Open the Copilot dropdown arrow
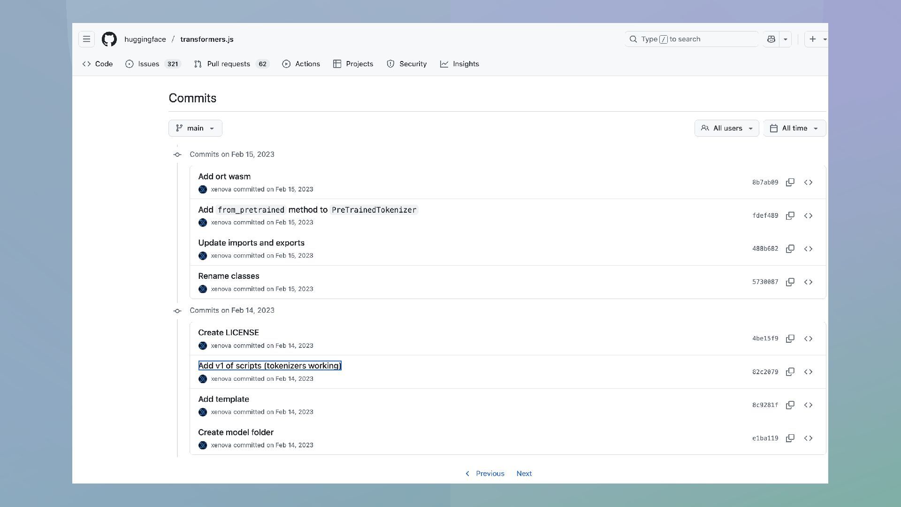901x507 pixels. click(785, 39)
